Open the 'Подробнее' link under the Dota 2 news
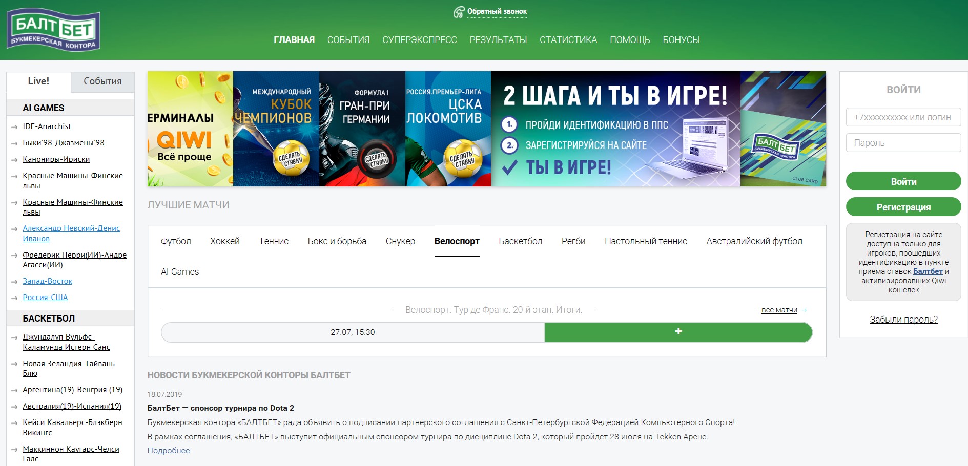 (168, 450)
